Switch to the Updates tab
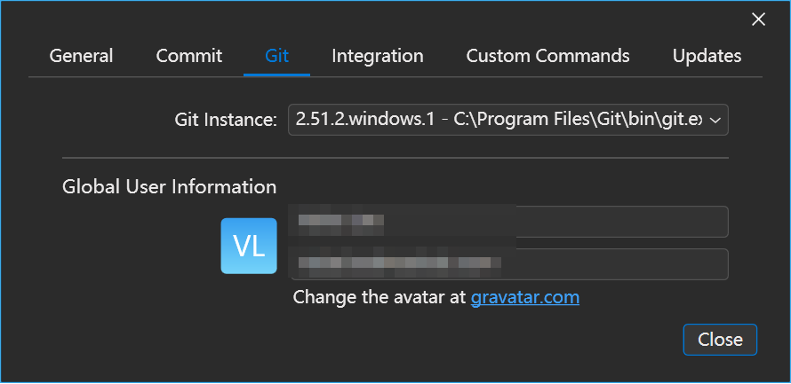 coord(707,56)
